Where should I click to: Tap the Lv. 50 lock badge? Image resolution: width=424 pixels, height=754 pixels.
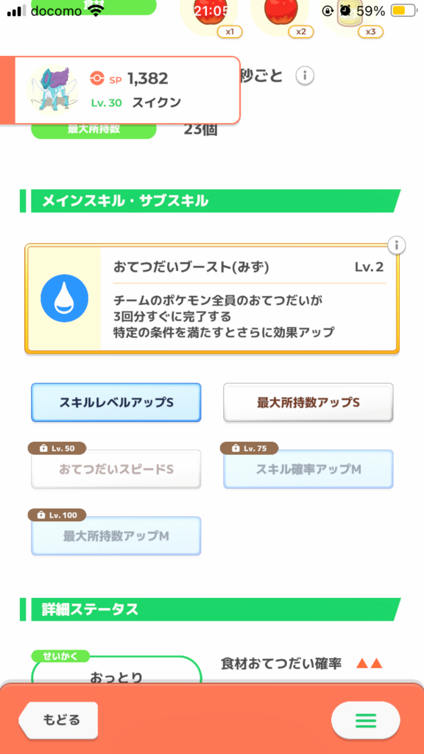pyautogui.click(x=57, y=448)
